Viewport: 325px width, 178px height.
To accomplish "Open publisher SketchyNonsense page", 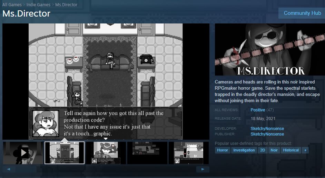I will 267,134.
